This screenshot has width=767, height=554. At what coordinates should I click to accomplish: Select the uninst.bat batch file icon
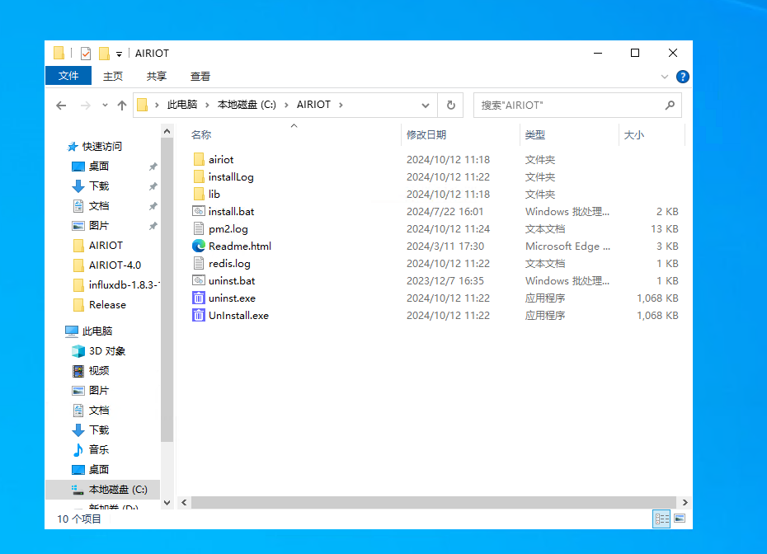click(x=199, y=280)
